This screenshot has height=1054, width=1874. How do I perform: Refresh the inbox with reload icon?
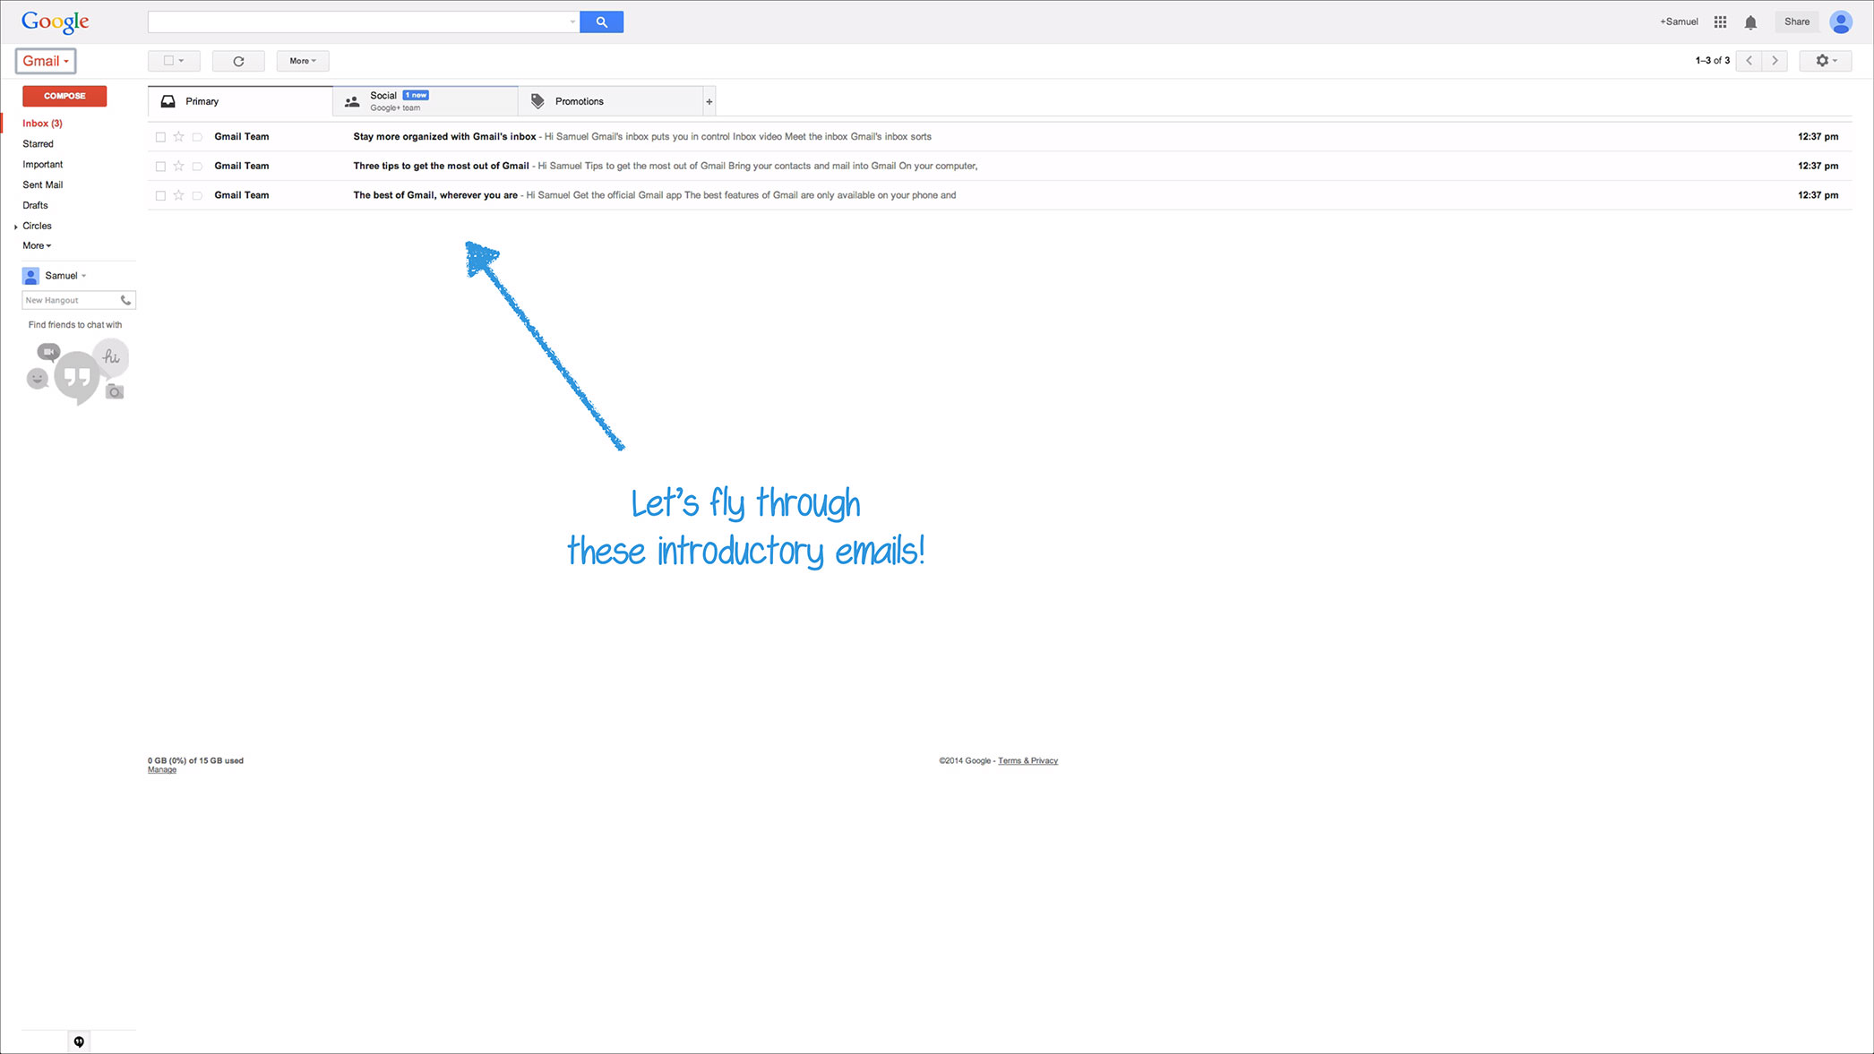(238, 61)
